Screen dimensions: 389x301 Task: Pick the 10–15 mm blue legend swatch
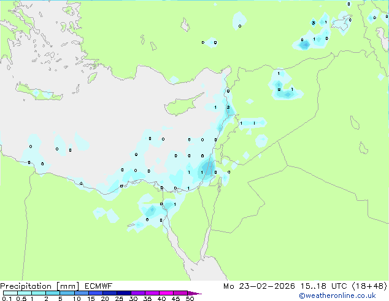click(82, 293)
